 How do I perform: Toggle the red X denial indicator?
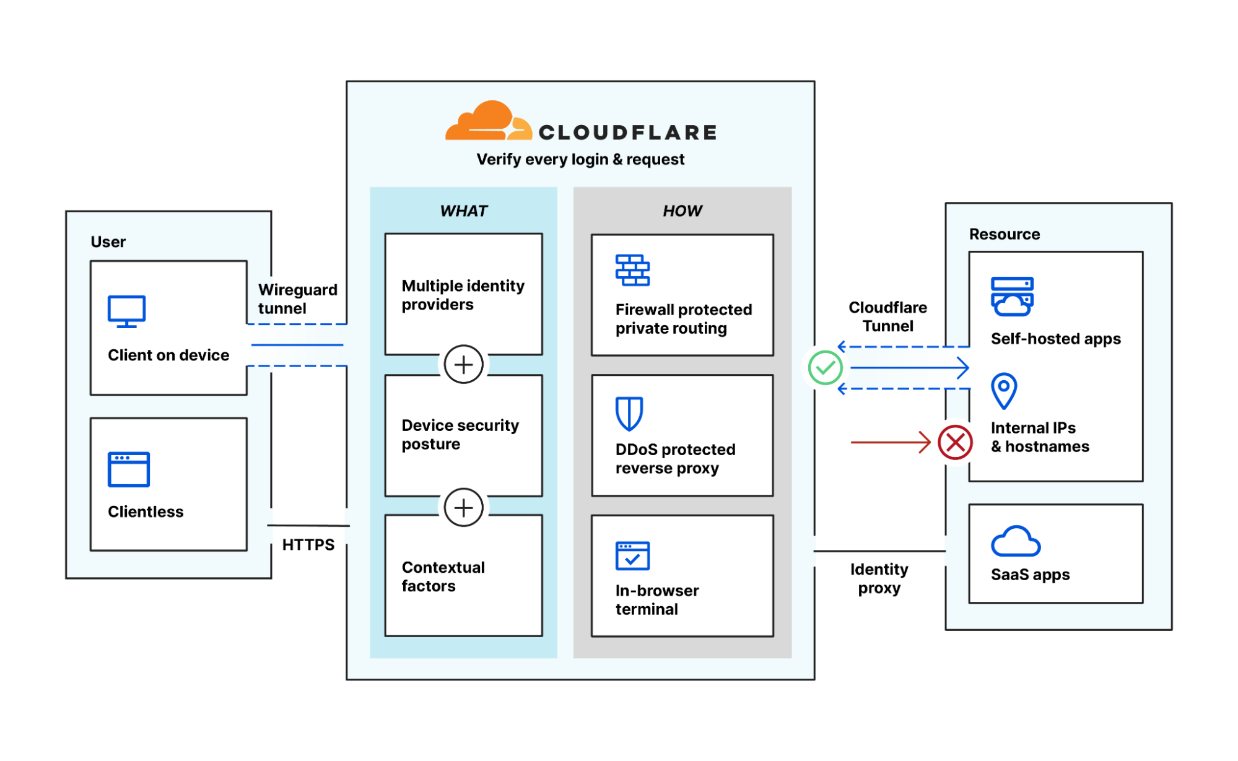pos(951,442)
